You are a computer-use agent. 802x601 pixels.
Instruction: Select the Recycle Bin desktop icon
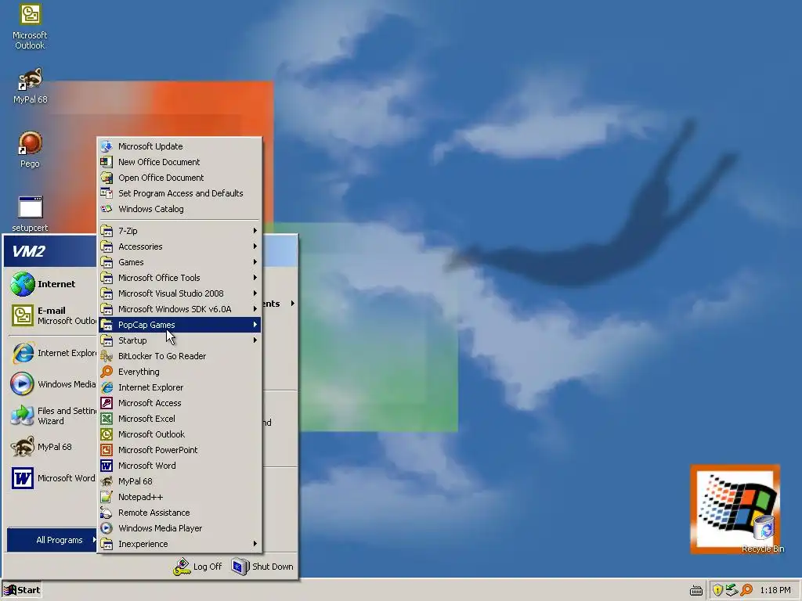[x=763, y=534]
